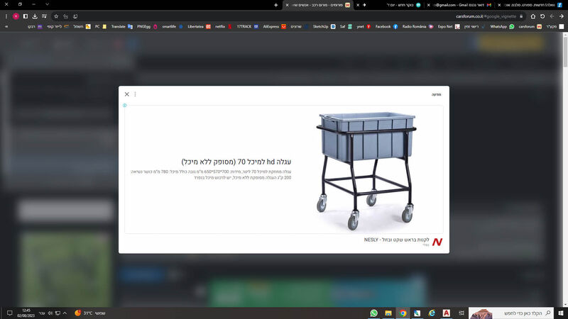Screen dimensions: 568x319
Task: Open the Expo Net bookmark
Action: point(449,26)
